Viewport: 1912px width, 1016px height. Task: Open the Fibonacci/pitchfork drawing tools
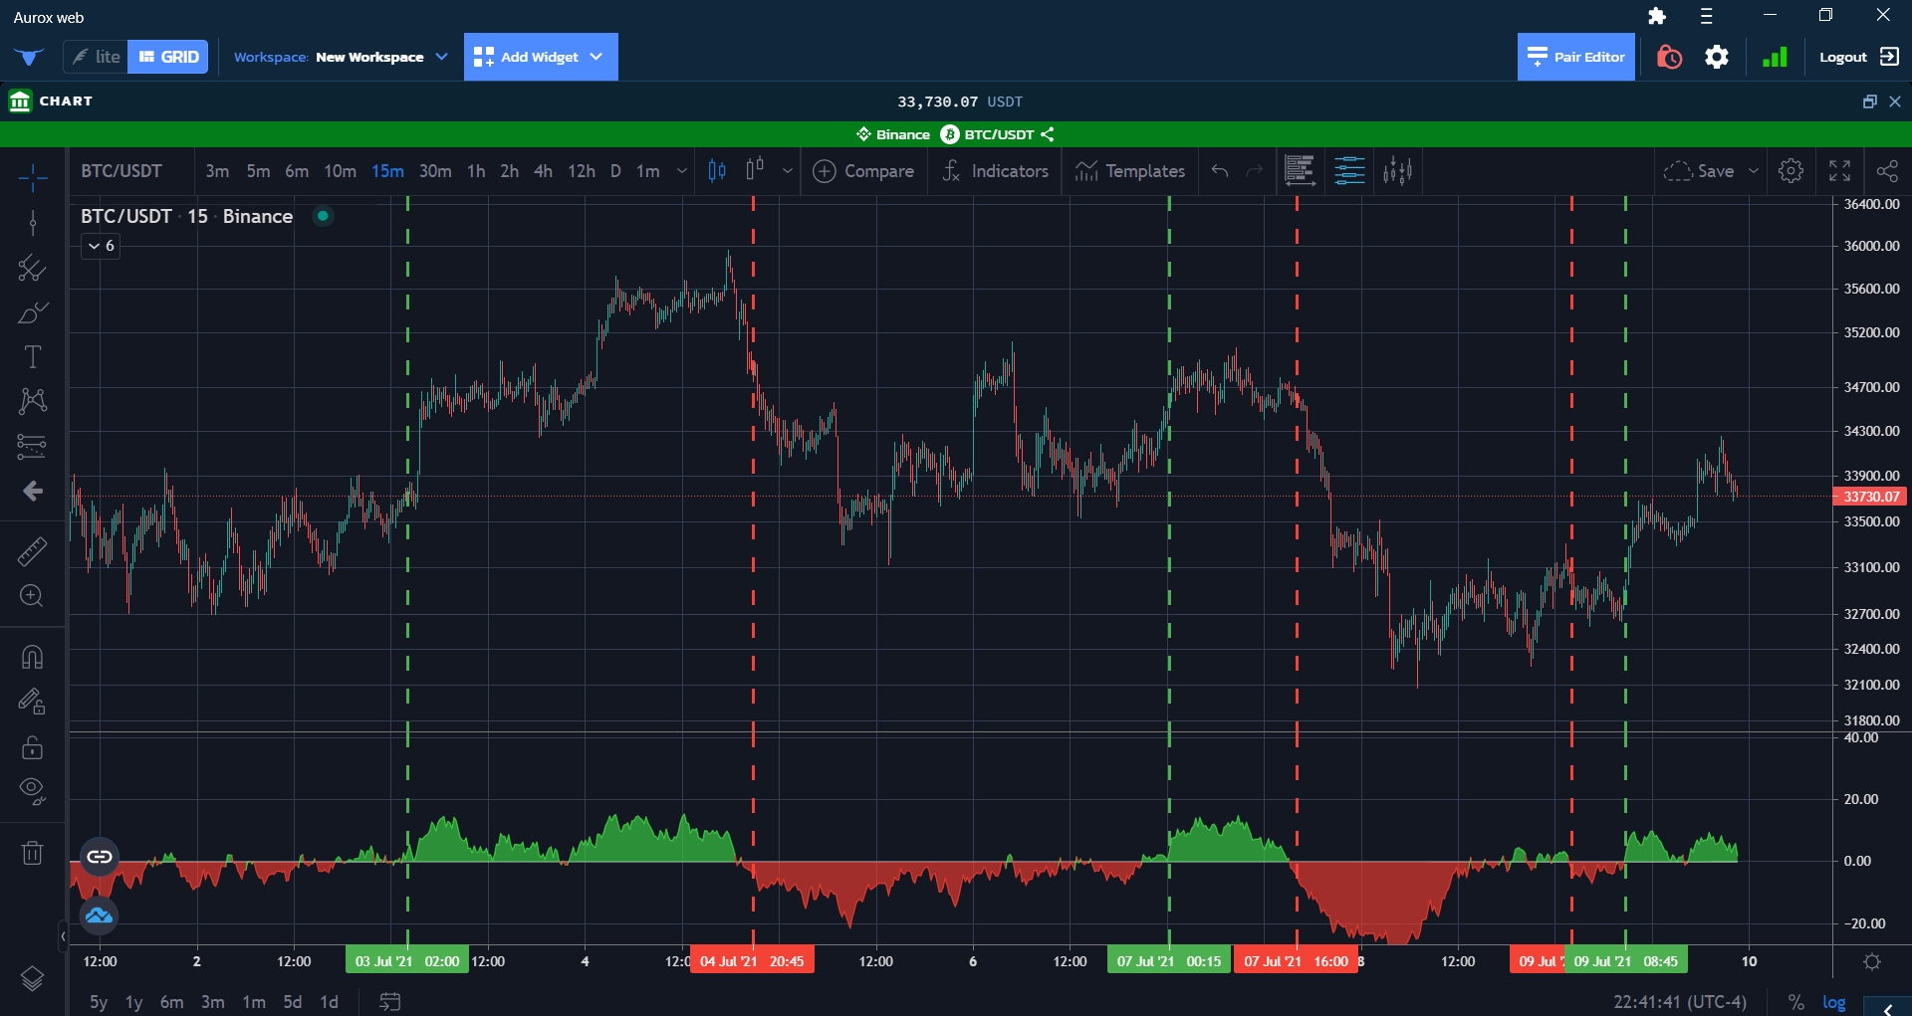pos(32,446)
